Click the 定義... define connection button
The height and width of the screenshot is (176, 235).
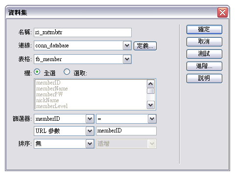point(145,46)
